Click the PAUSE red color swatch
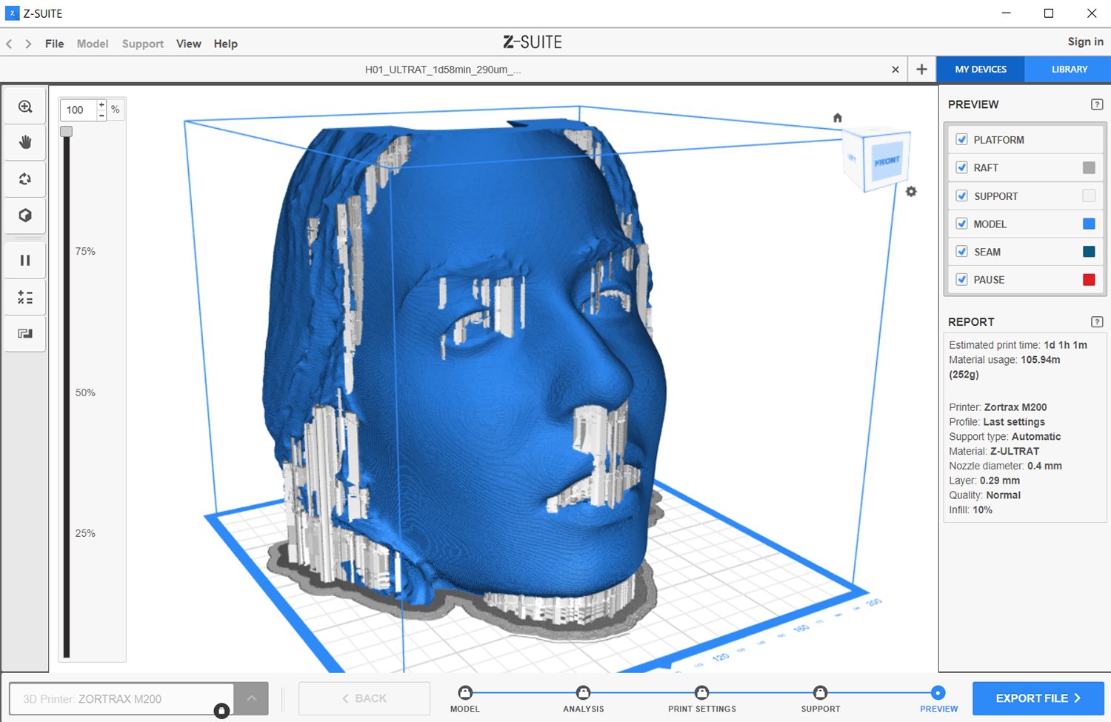The height and width of the screenshot is (722, 1111). tap(1089, 279)
